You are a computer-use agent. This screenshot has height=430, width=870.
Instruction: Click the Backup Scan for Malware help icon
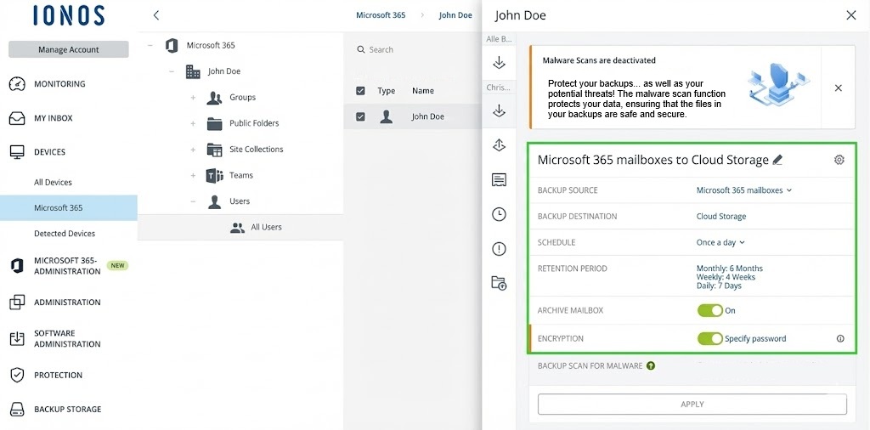[651, 365]
